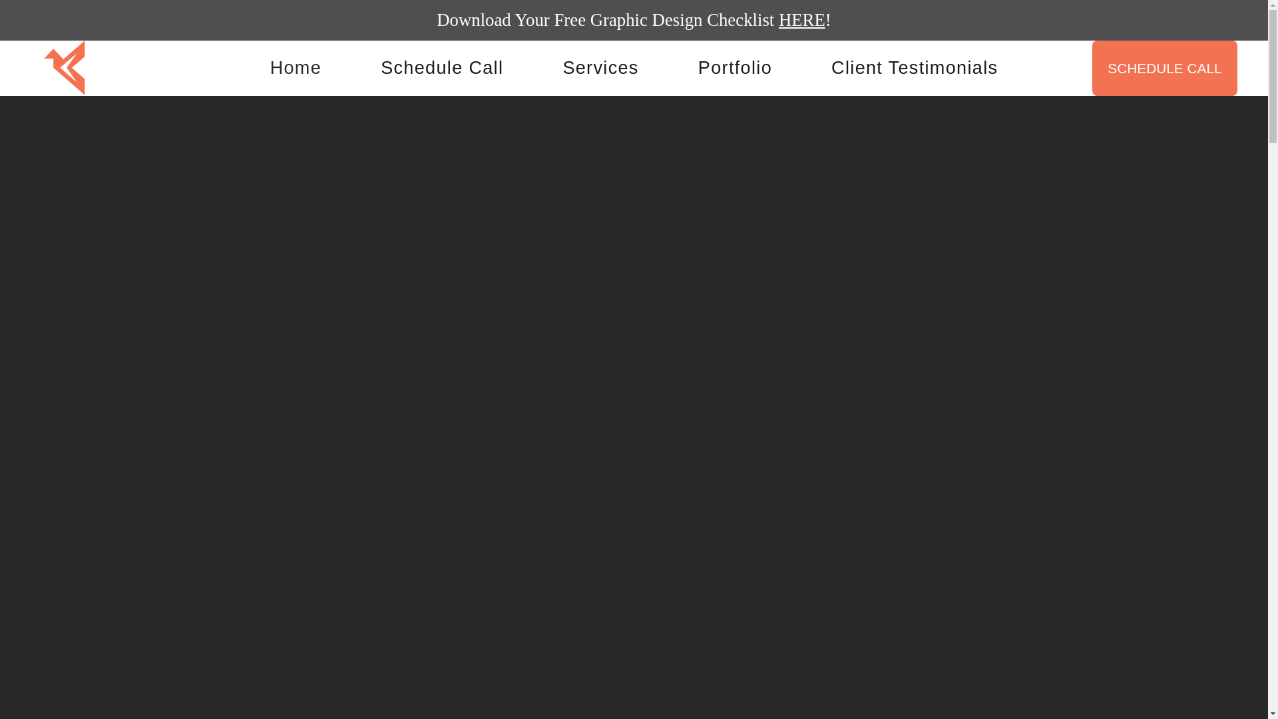View the Client Testimonials page

coord(914,68)
